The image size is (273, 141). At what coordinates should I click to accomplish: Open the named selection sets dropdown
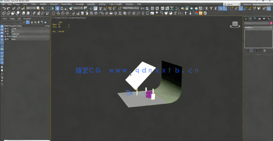click(131, 8)
